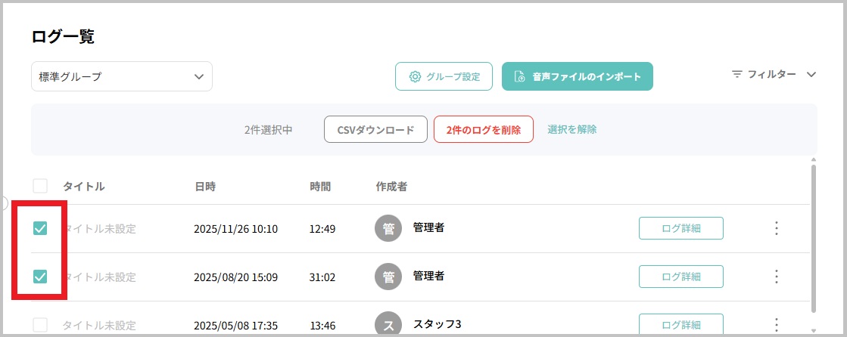Open the three-dot menu for 2025/05/08 17:35 log

[777, 325]
